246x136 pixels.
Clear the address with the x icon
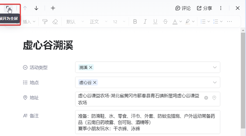(206, 98)
